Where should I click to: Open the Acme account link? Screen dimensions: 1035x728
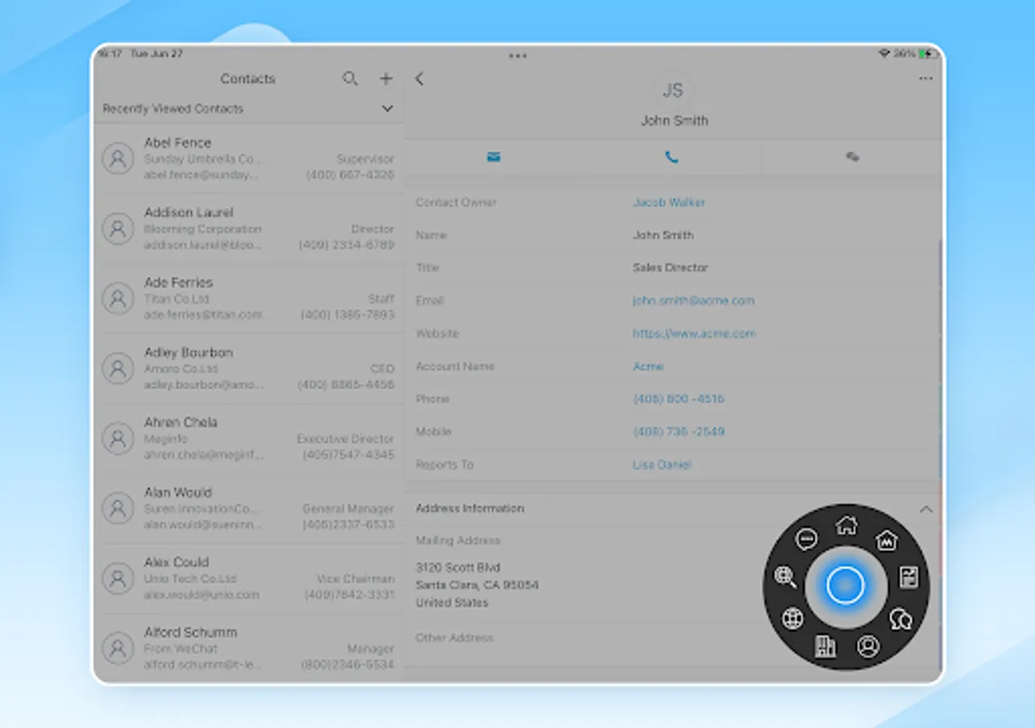click(x=648, y=366)
